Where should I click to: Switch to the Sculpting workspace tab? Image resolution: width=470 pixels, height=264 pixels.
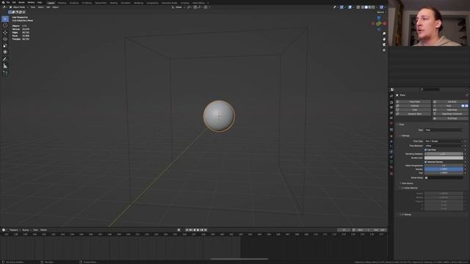tap(73, 3)
